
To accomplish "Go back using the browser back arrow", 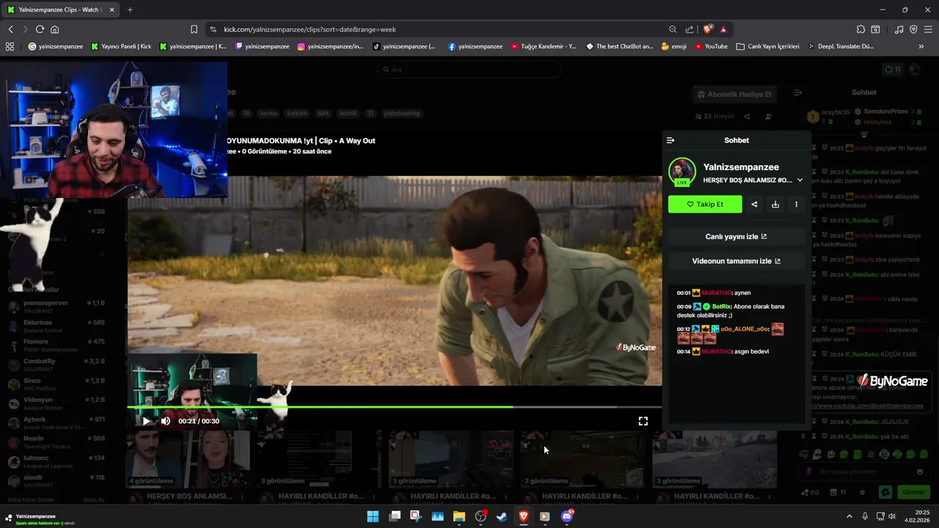I will [10, 29].
